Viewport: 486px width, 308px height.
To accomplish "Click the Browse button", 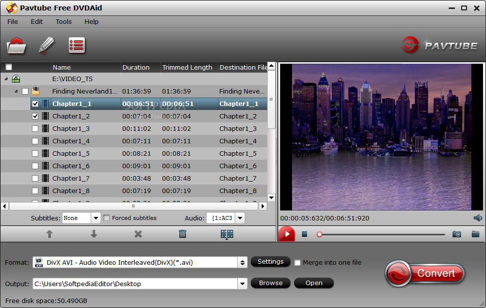I will pos(270,283).
